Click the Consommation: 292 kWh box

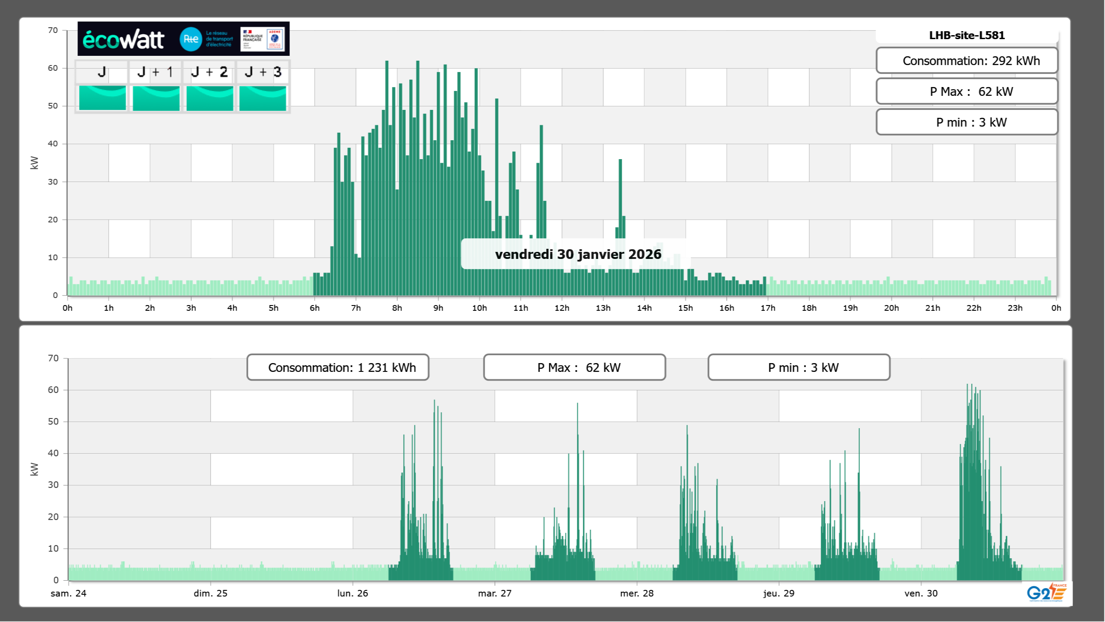click(966, 61)
